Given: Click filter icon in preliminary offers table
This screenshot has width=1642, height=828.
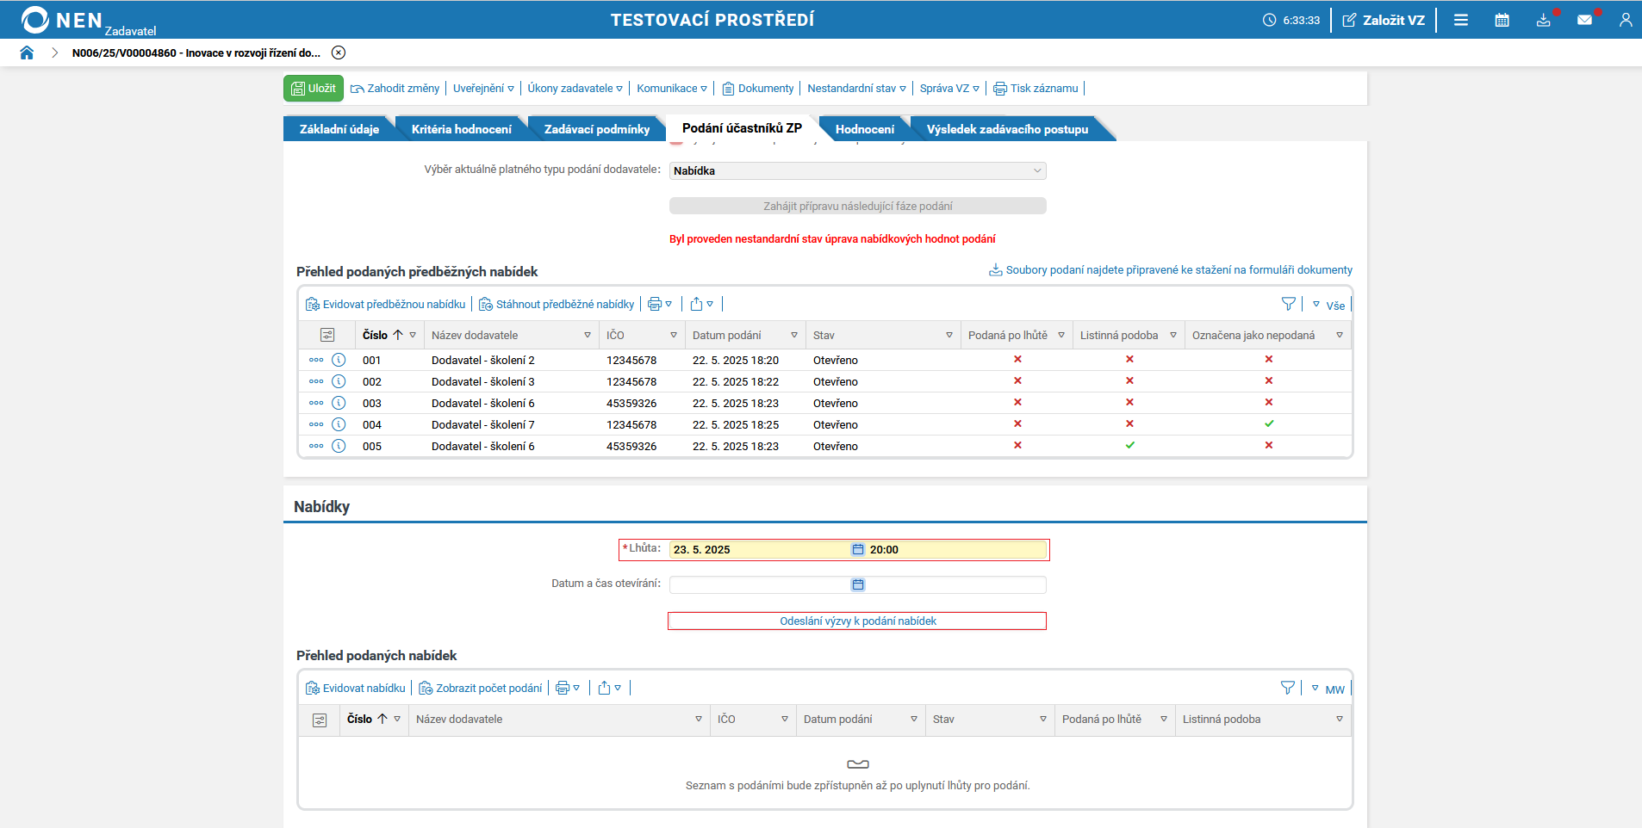Looking at the screenshot, I should (1288, 304).
